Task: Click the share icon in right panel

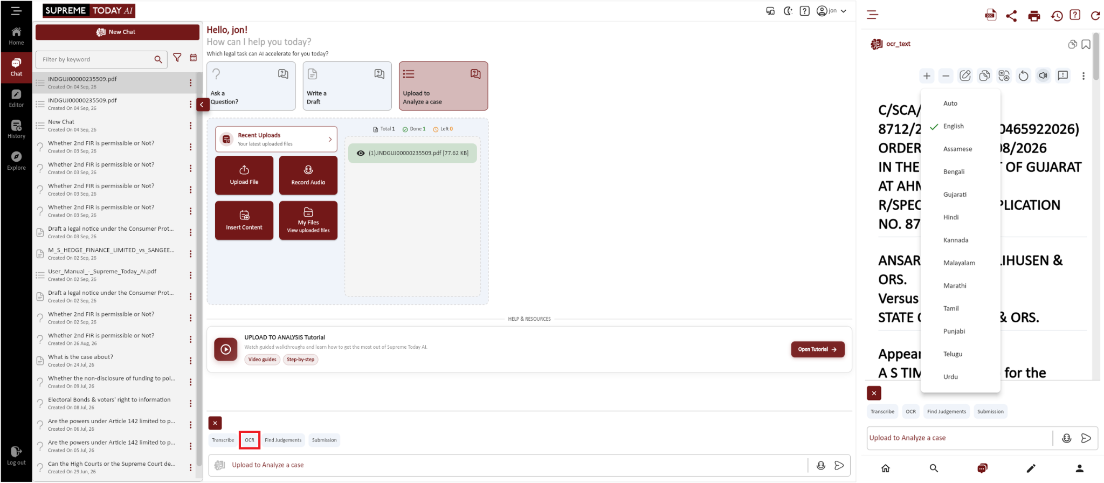Action: click(1012, 16)
